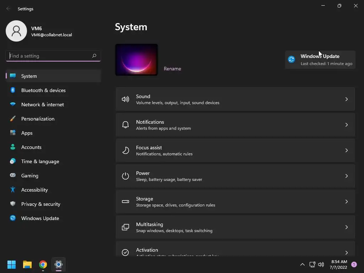The image size is (364, 273).
Task: Click the Time & language clock icon
Action: pos(13,161)
